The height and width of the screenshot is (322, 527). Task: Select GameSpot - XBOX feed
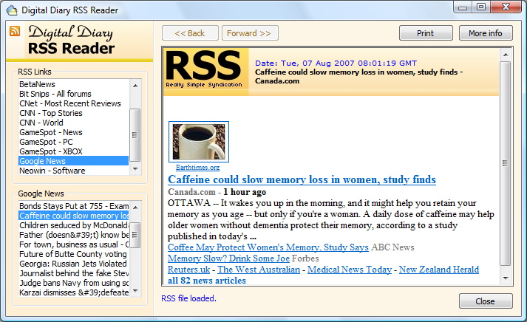[x=74, y=151]
